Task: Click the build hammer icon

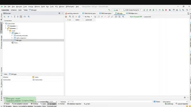Action: coord(109,10)
